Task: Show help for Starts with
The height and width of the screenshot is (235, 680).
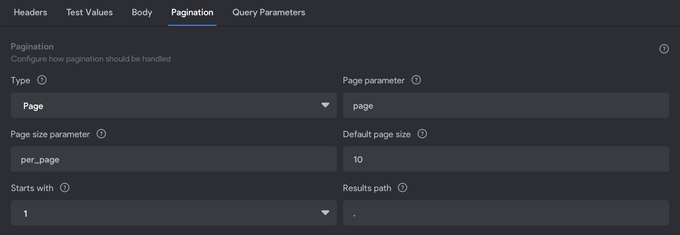Action: (x=65, y=188)
